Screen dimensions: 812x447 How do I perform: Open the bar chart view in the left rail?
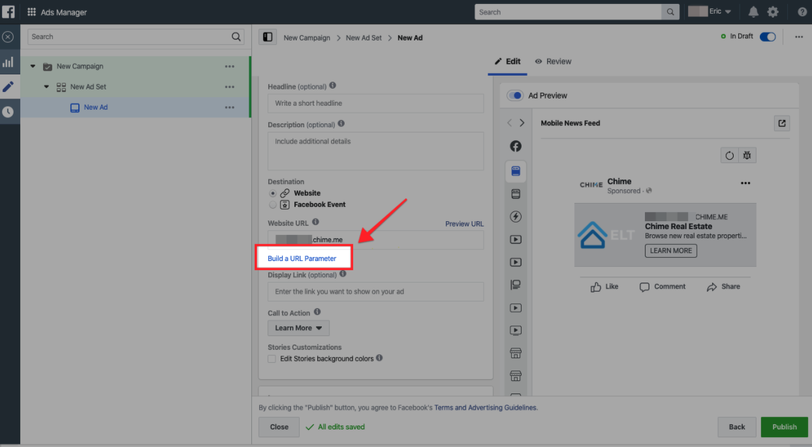tap(8, 63)
